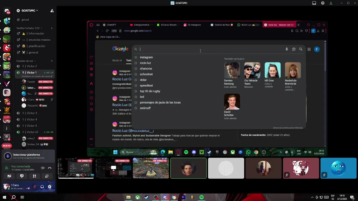Click Seleccionar plataforma quest card
The height and width of the screenshot is (201, 358).
(28, 156)
